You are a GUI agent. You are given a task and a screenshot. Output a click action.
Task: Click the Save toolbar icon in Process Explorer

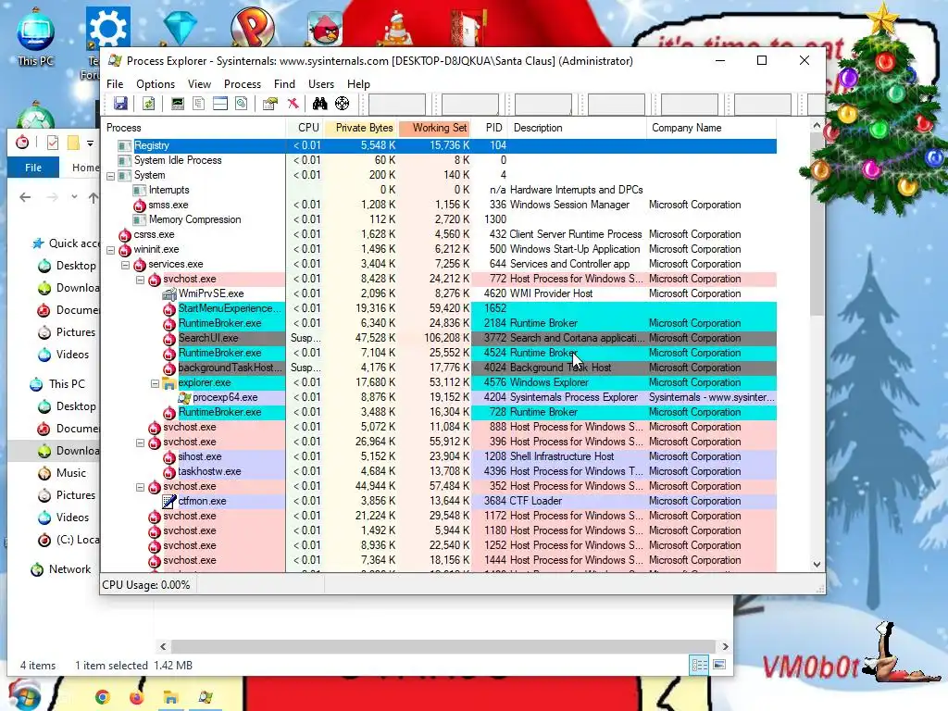pos(121,104)
